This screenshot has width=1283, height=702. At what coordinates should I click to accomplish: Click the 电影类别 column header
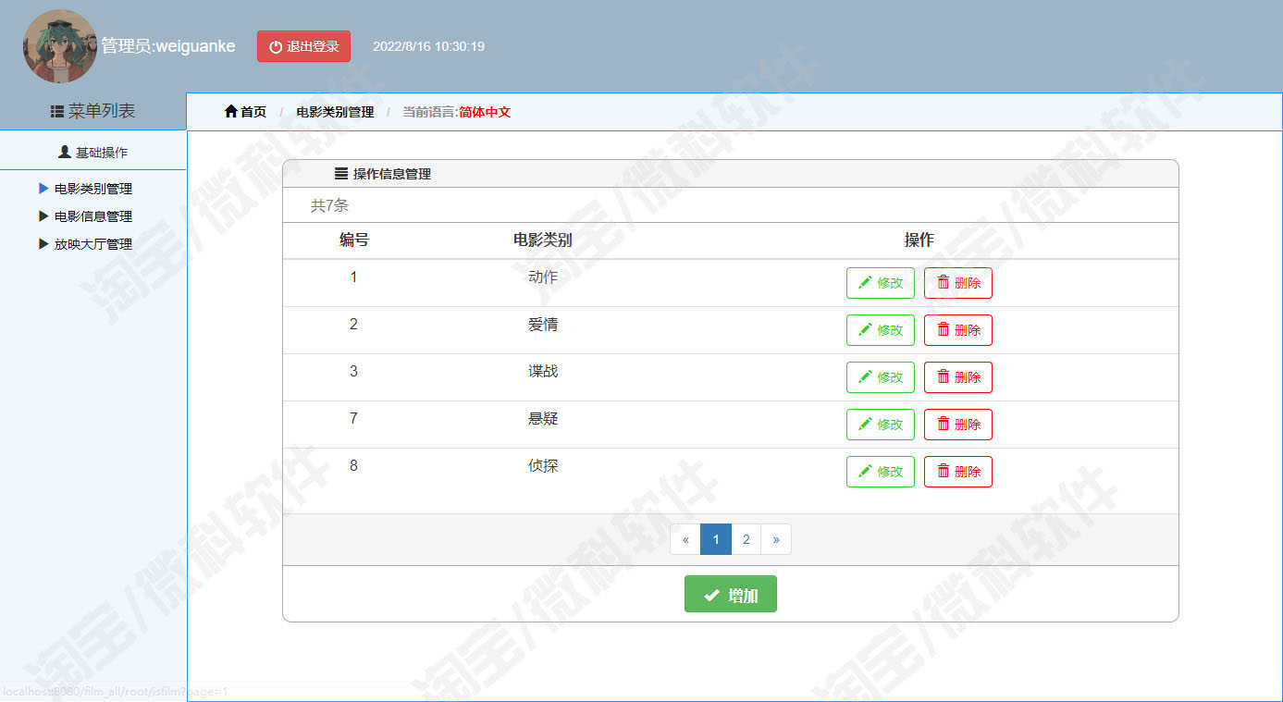[x=543, y=240]
